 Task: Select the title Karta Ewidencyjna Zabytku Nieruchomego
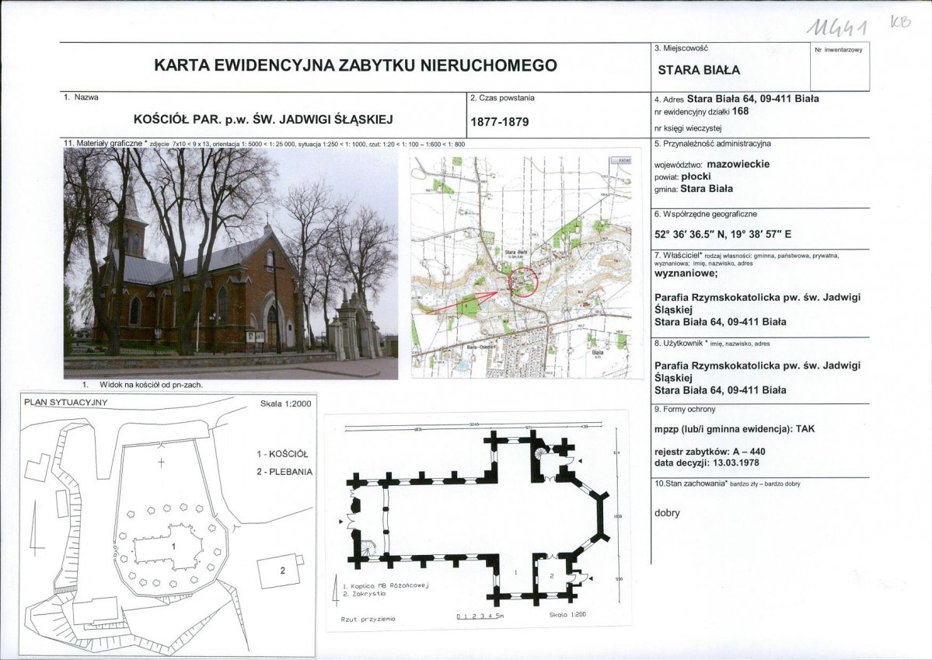click(355, 65)
